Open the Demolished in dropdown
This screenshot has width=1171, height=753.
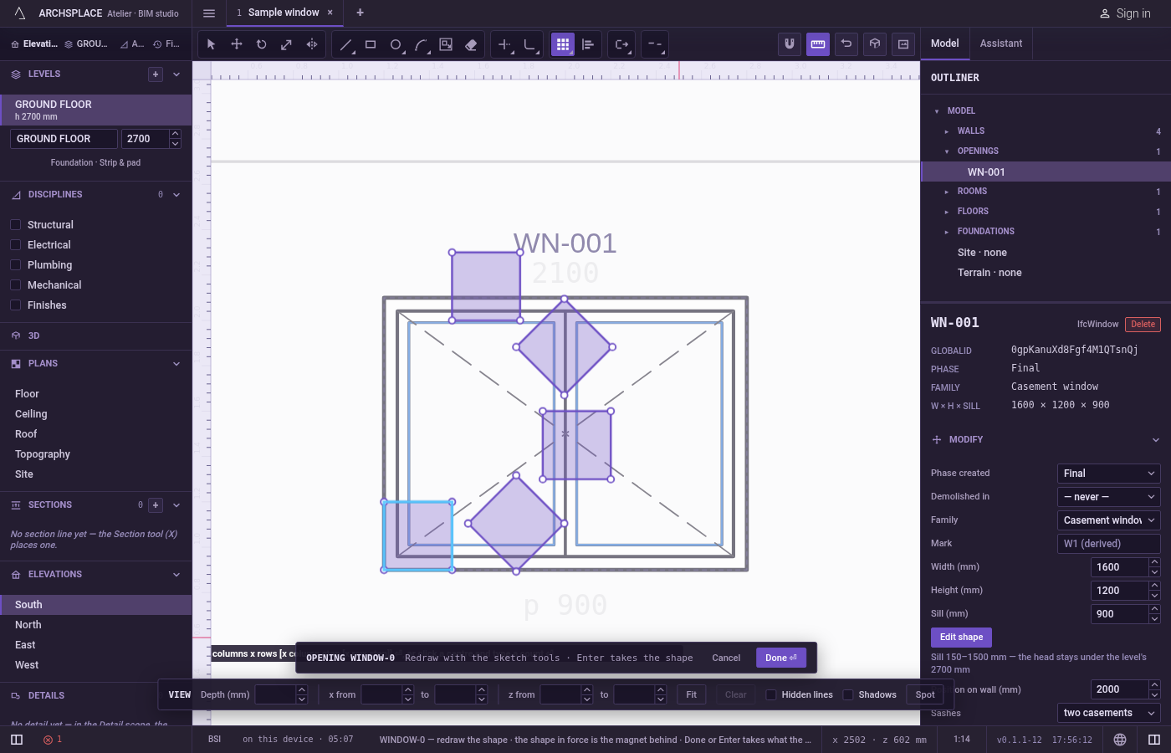point(1108,497)
